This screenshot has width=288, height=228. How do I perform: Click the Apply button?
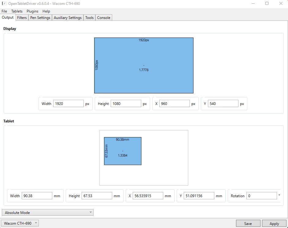(274, 223)
